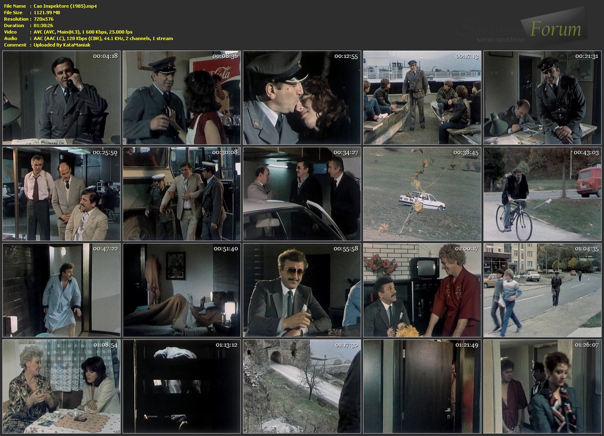Open the doorway frame at 01:21:49

tap(422, 386)
